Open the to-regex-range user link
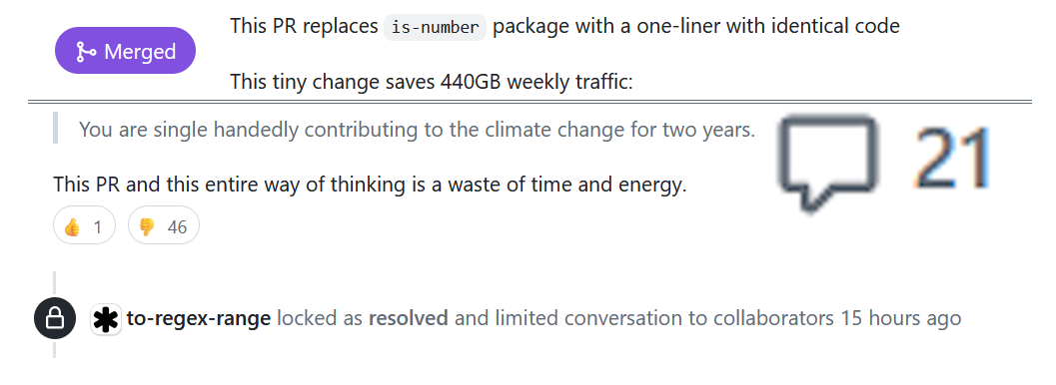Viewport: 1056px width, 385px height. pyautogui.click(x=199, y=318)
